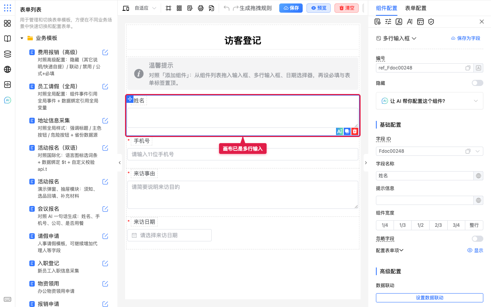The image size is (491, 307).
Task: Toggle the 隐藏 switch
Action: click(x=478, y=83)
